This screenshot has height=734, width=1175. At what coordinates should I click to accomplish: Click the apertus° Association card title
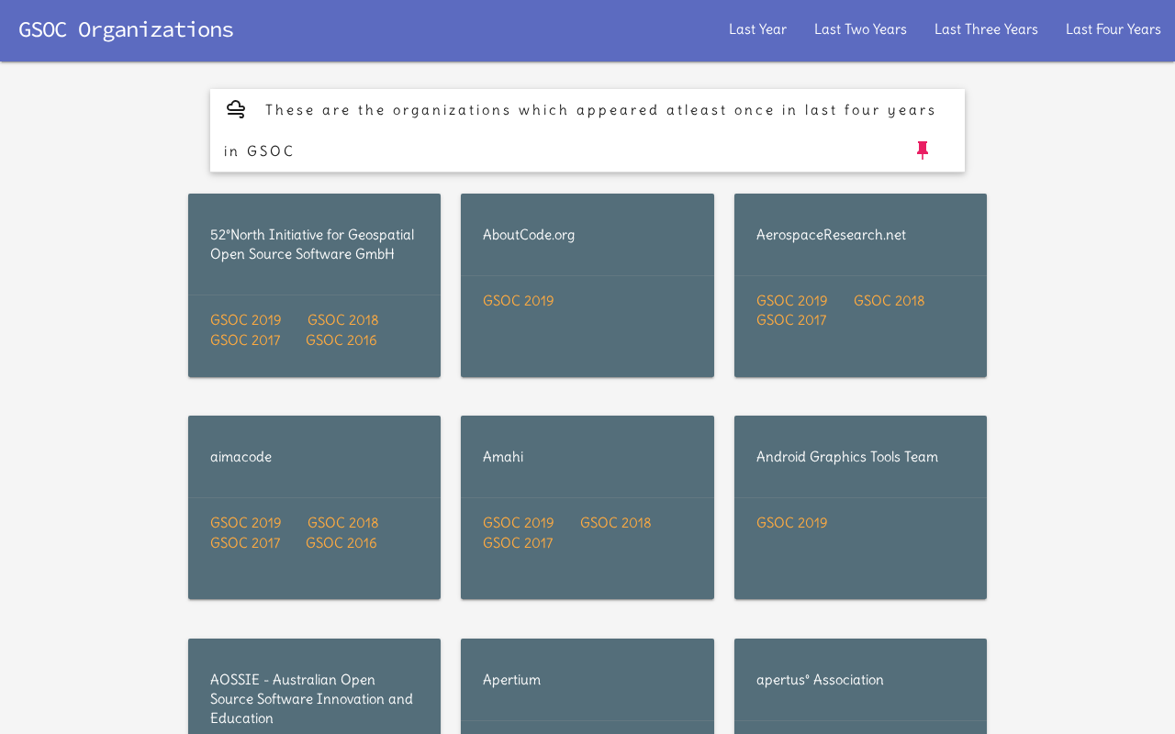pyautogui.click(x=820, y=680)
